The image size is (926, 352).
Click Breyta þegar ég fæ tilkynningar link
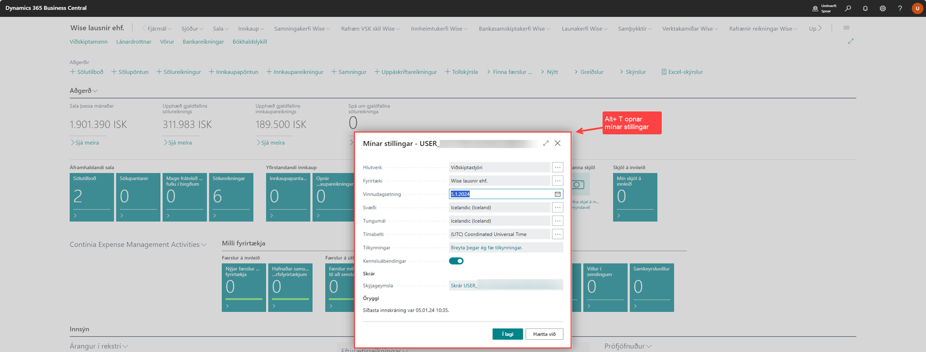click(486, 248)
